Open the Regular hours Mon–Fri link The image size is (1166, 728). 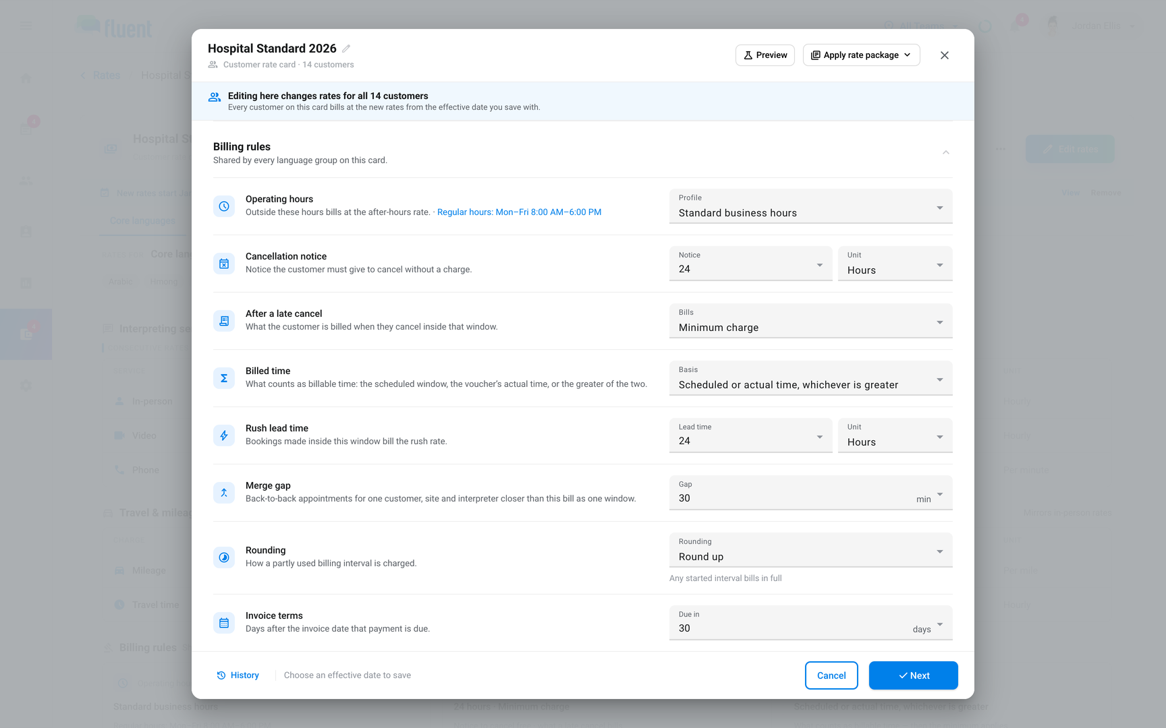519,212
